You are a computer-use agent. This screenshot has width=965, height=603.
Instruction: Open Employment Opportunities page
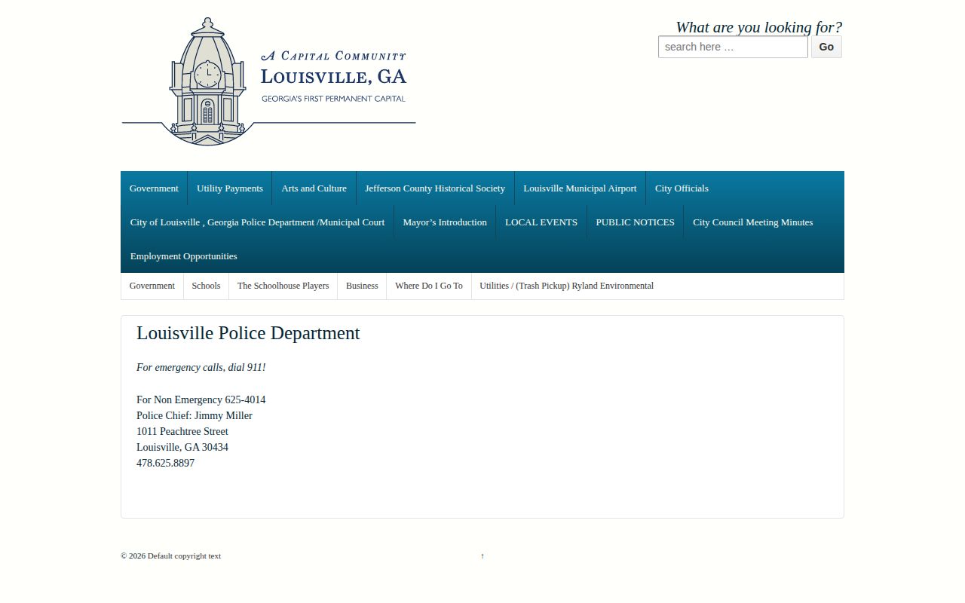tap(184, 256)
